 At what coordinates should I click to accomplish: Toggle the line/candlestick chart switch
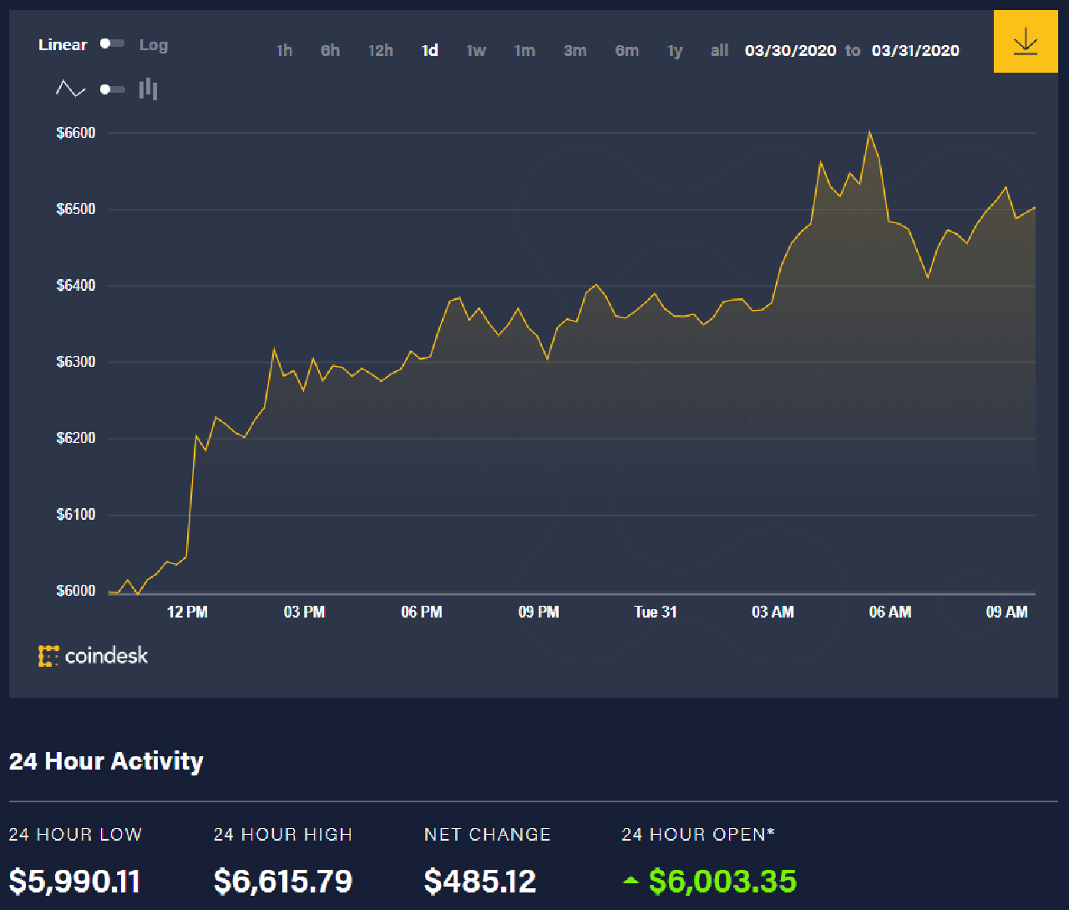113,89
